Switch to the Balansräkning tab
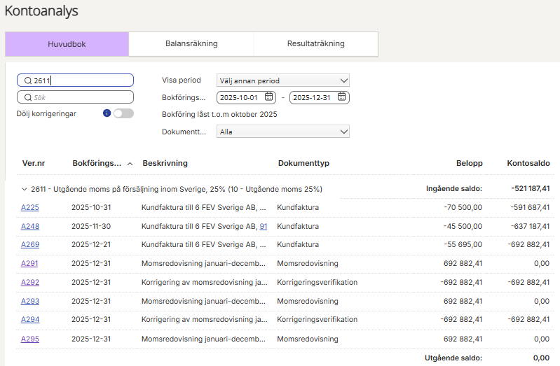 191,43
